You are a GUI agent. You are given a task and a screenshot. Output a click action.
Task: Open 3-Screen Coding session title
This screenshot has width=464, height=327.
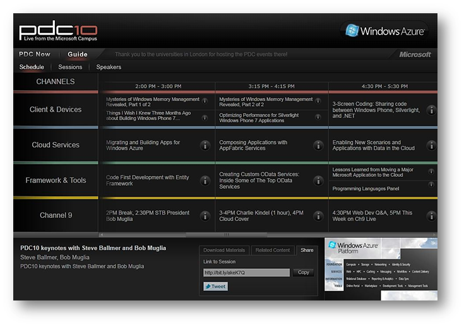click(x=376, y=110)
